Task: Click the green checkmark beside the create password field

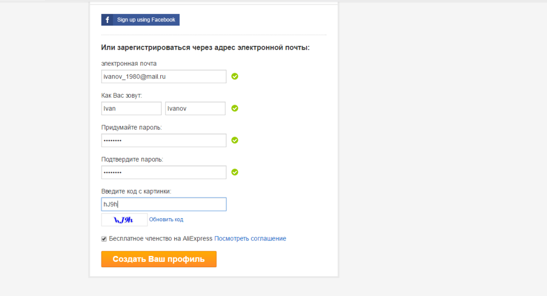Action: tap(235, 140)
